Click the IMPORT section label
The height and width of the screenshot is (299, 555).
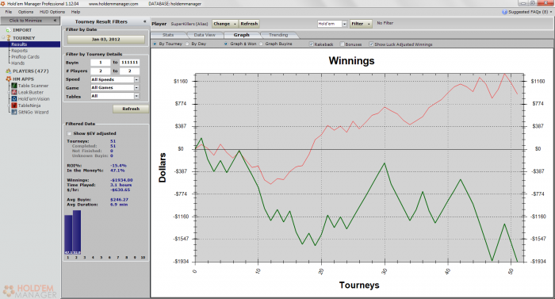(x=22, y=30)
